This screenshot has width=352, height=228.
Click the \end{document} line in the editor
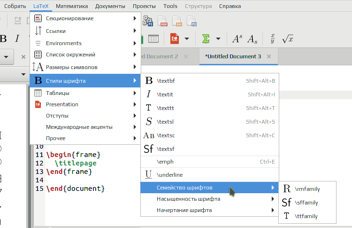[x=76, y=189]
